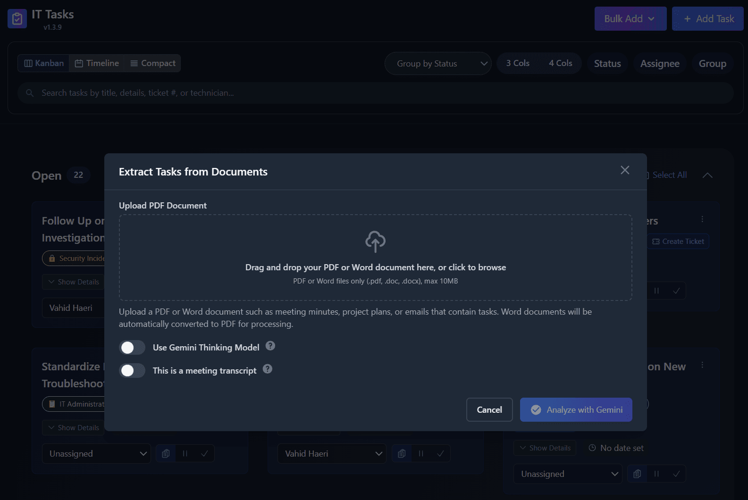Open the Group by Status dropdown
This screenshot has width=748, height=500.
point(438,64)
